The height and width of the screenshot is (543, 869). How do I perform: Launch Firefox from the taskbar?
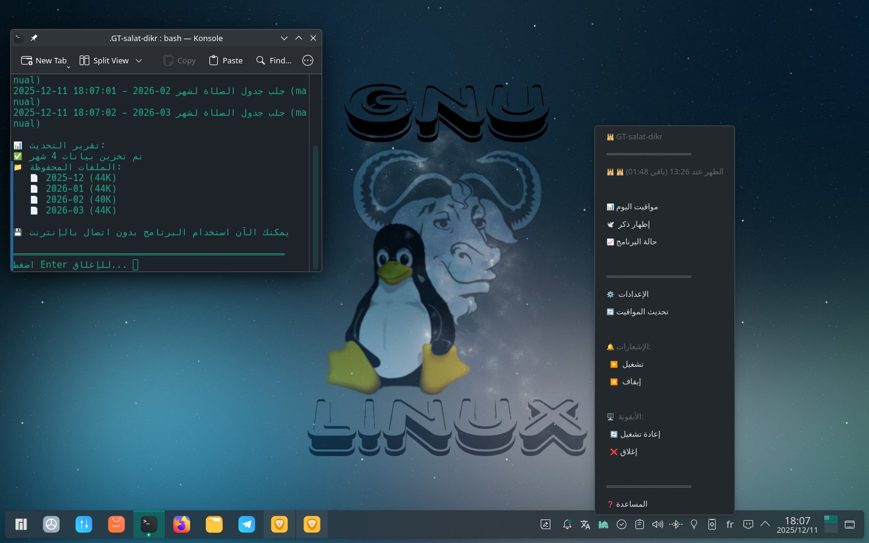(x=182, y=524)
